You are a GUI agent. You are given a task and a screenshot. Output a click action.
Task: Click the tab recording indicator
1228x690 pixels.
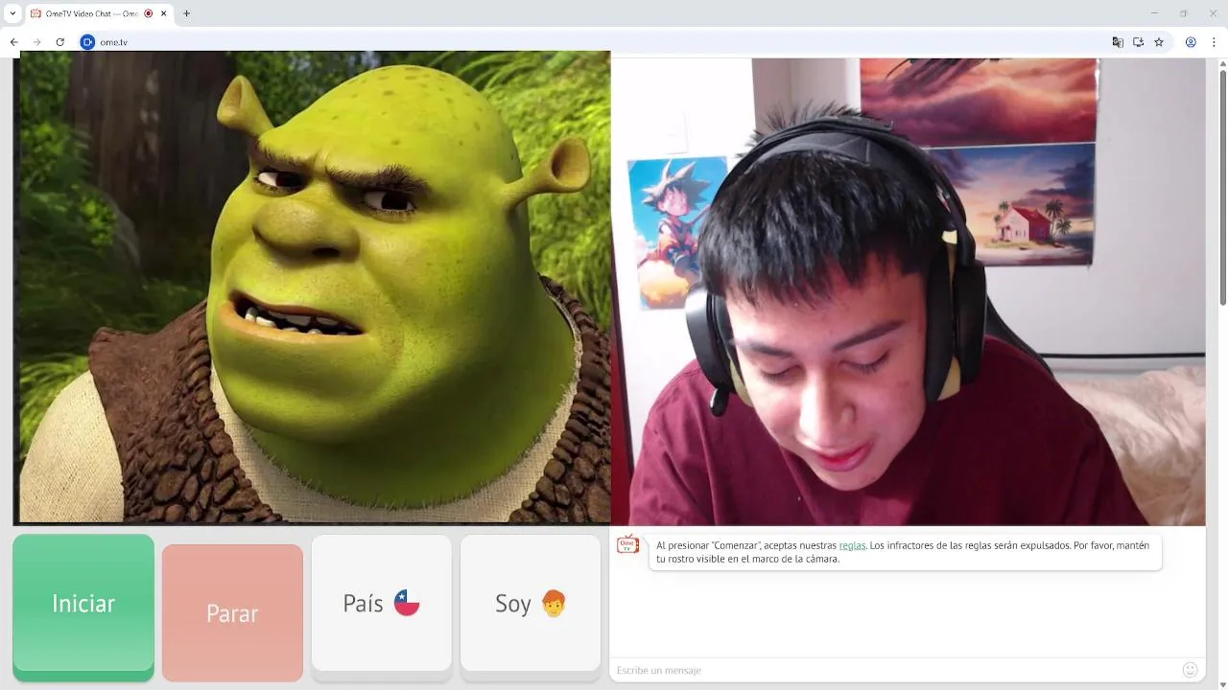coord(148,13)
